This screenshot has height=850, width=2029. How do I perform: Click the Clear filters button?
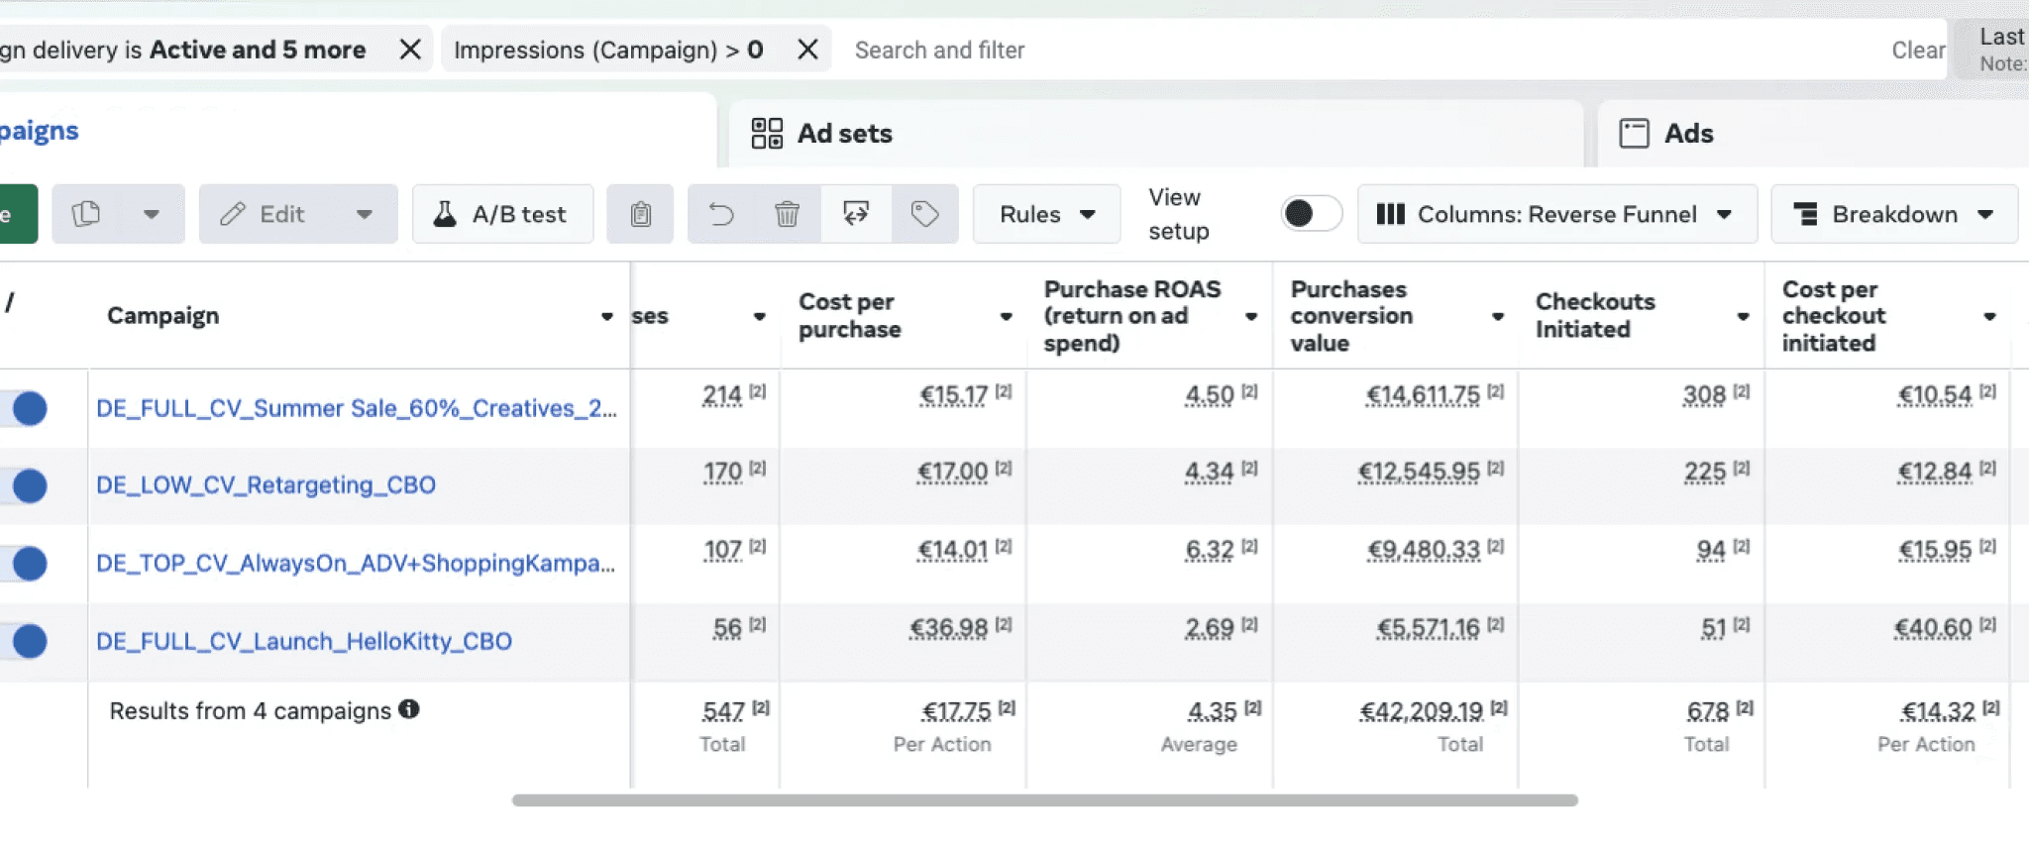click(x=1918, y=50)
